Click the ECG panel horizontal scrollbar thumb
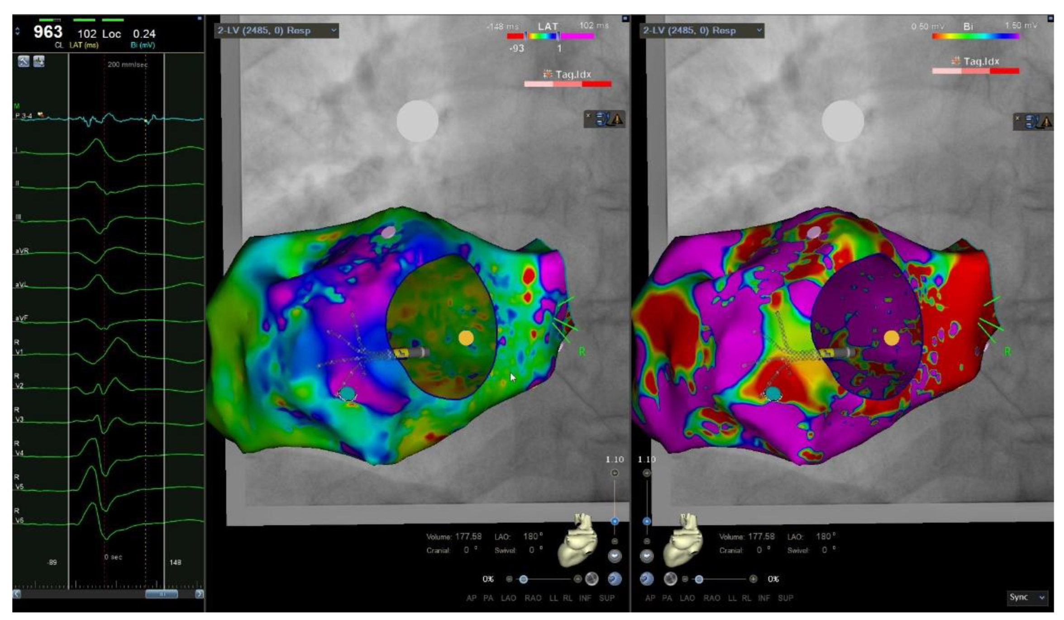 click(x=162, y=594)
